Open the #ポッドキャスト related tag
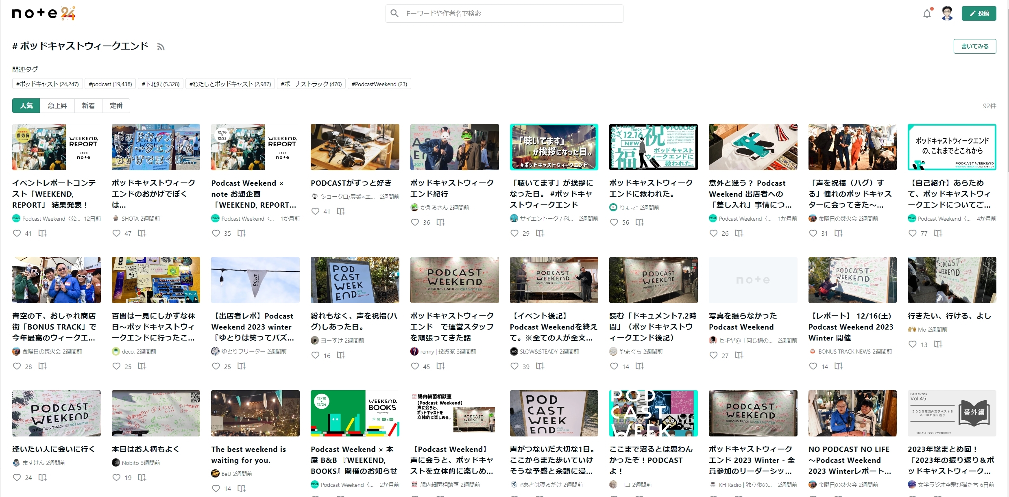Image resolution: width=1009 pixels, height=497 pixels. pyautogui.click(x=48, y=84)
